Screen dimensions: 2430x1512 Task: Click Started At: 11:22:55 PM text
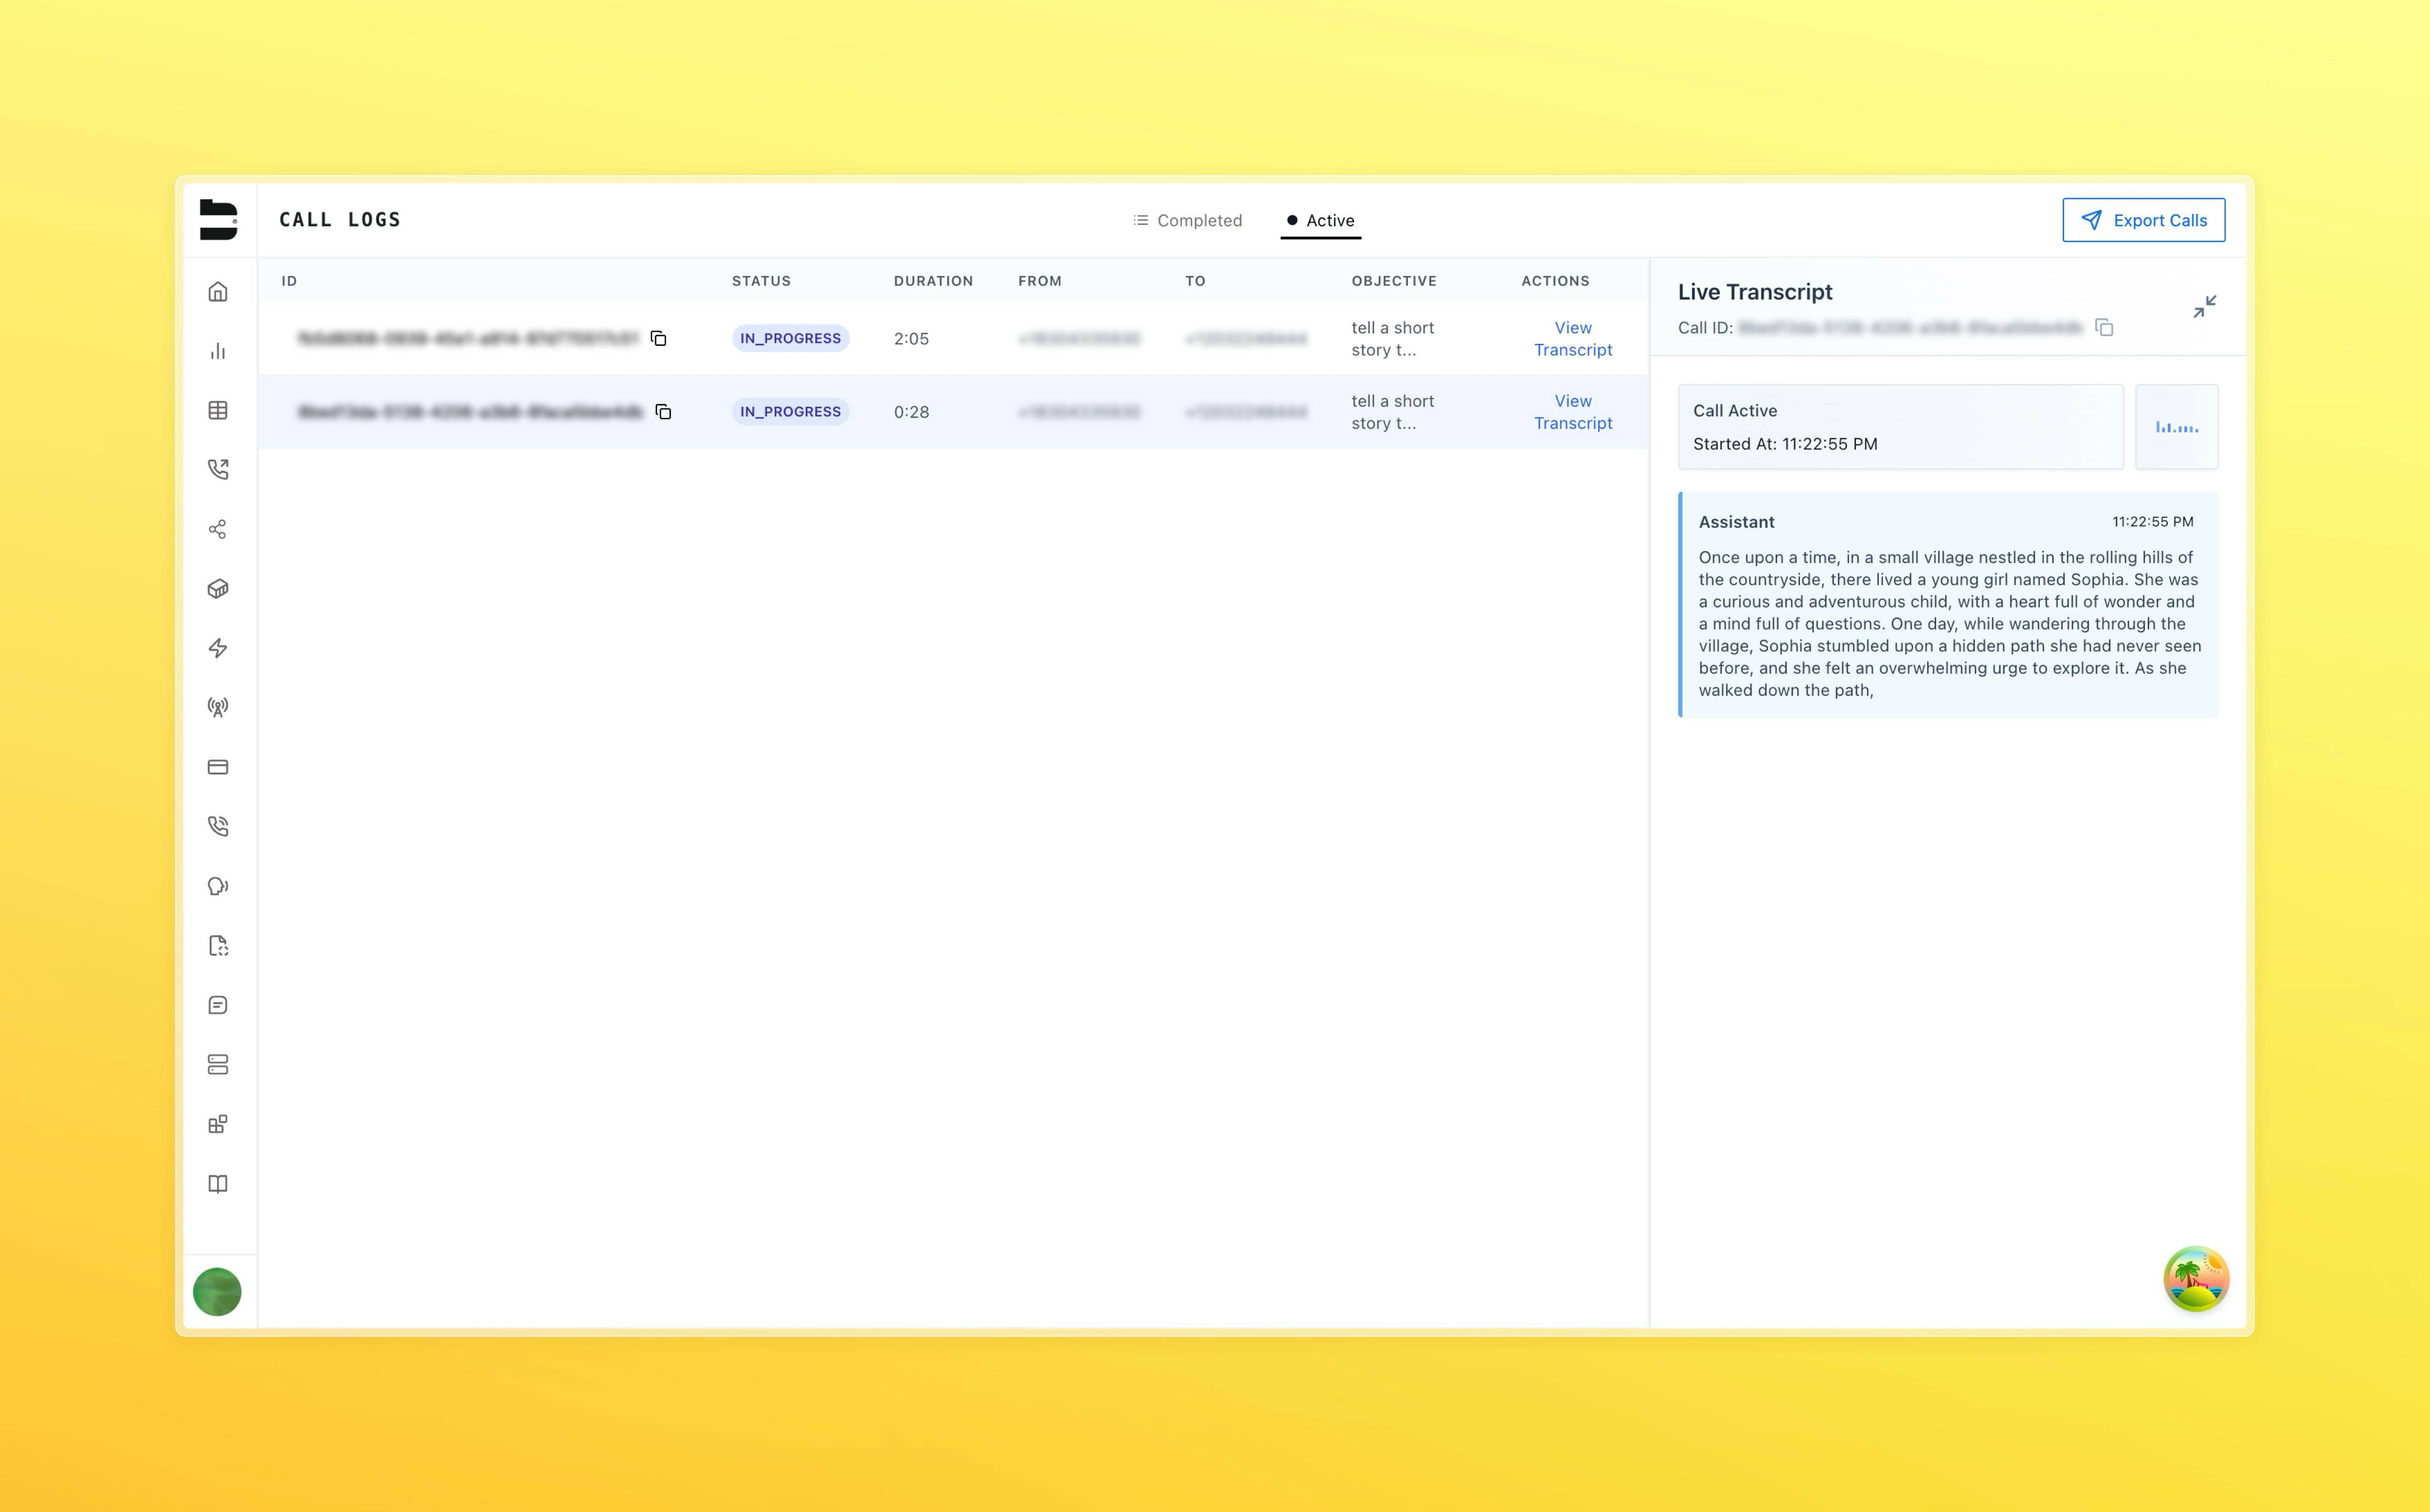click(1785, 444)
